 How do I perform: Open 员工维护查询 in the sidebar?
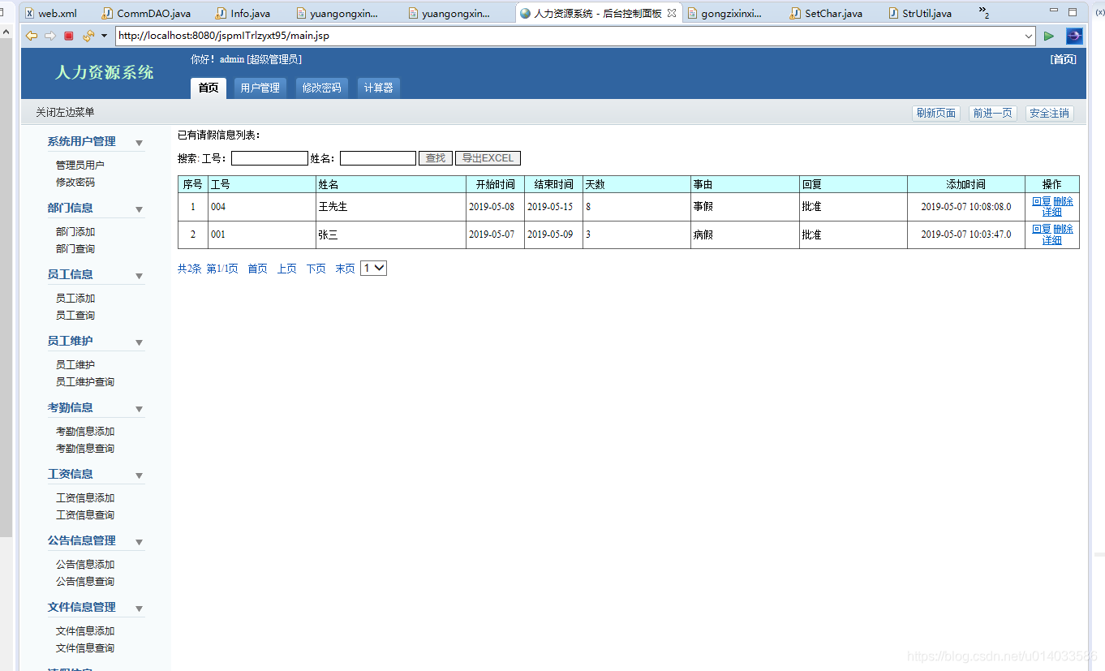click(85, 382)
